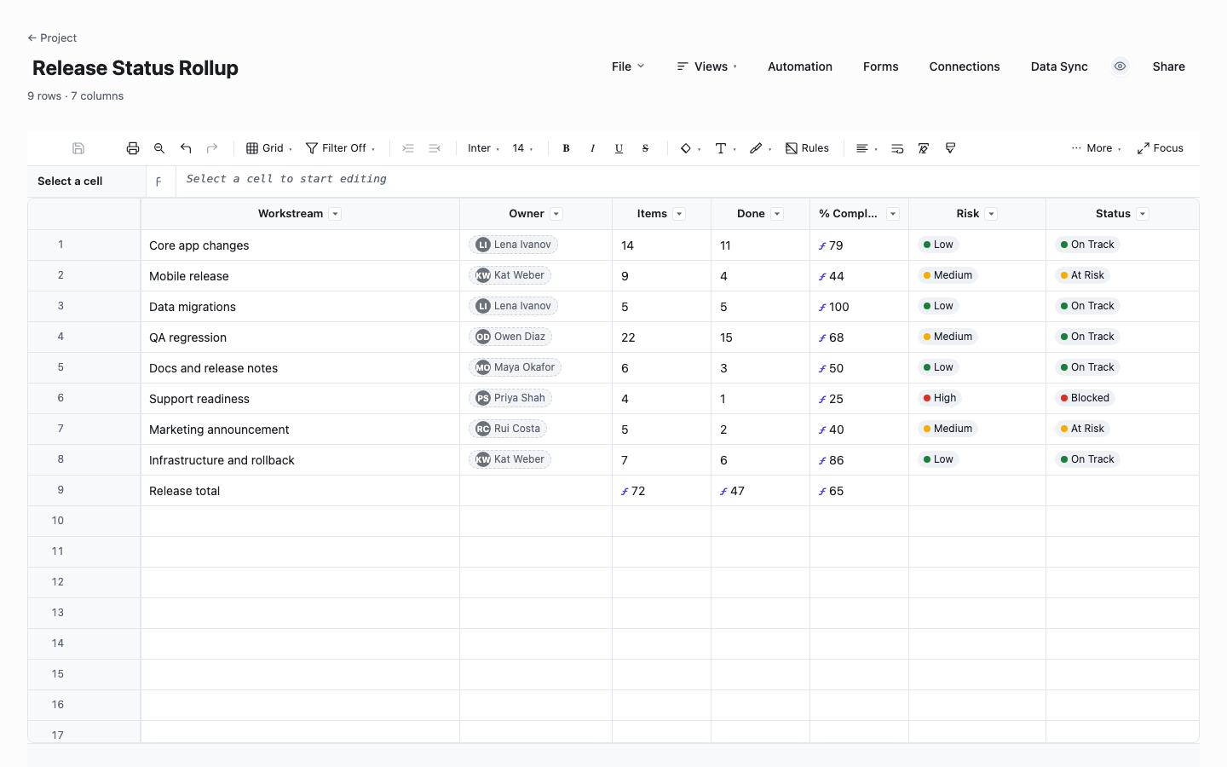Open the Risk column menu arrow
1227x767 pixels.
click(992, 214)
